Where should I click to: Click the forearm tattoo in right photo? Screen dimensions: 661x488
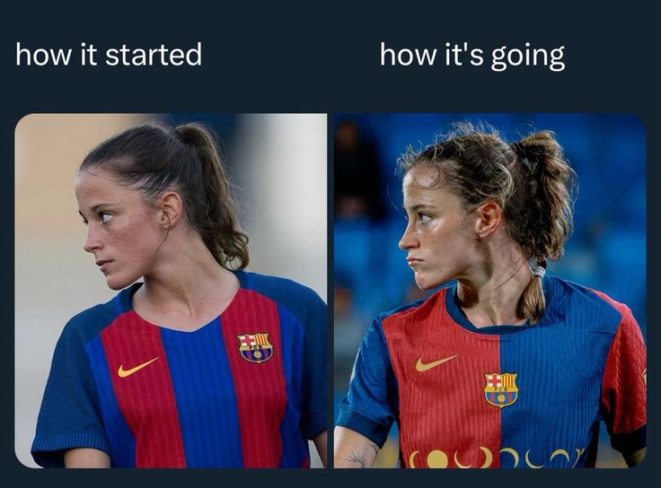click(x=359, y=456)
